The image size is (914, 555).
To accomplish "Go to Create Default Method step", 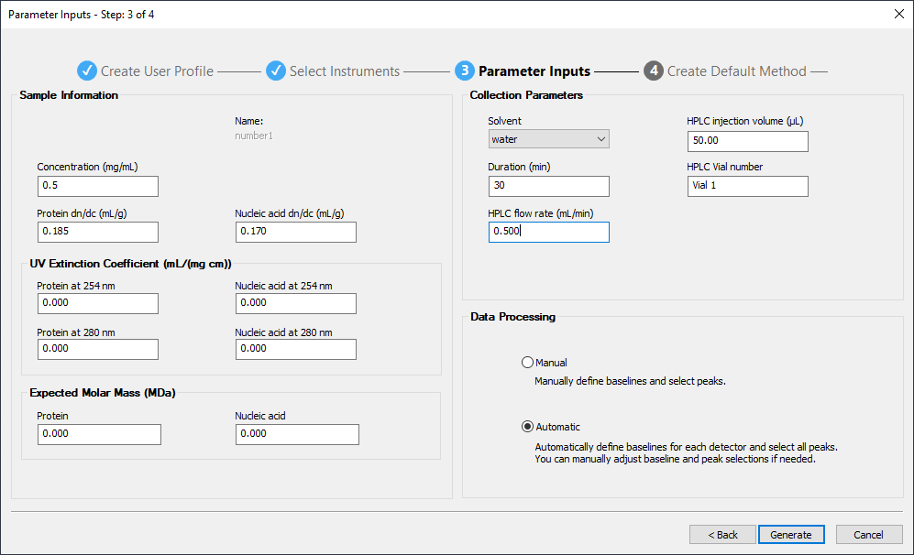I will tap(736, 71).
